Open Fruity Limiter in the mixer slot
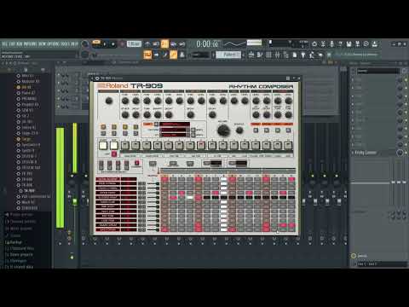Viewport: 409px width, 307px height. pos(366,153)
